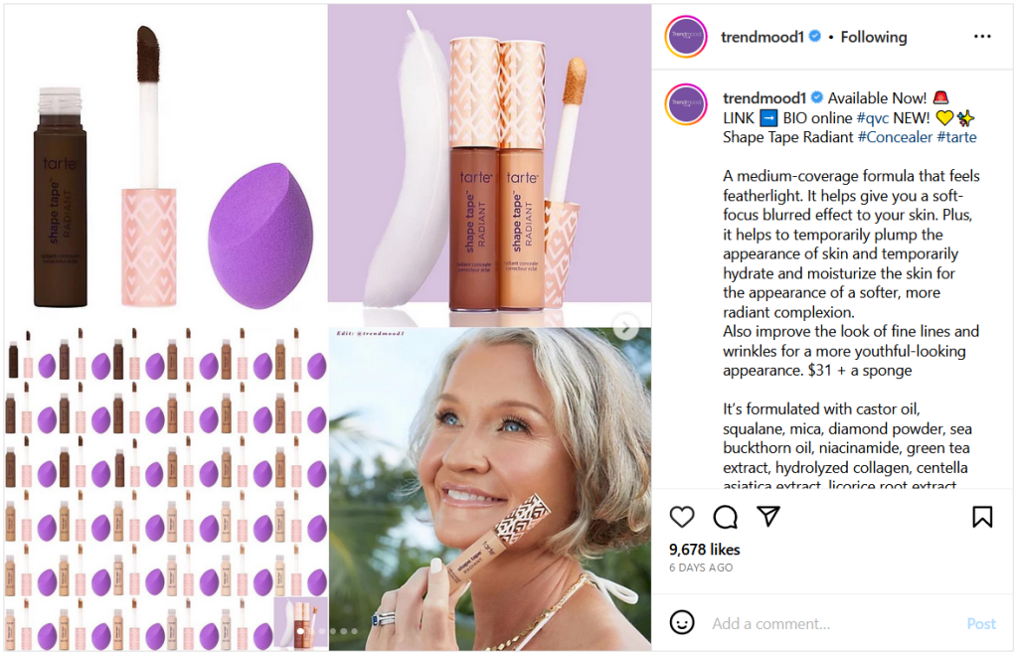The width and height of the screenshot is (1018, 655).
Task: View the 9,678 likes list
Action: (x=705, y=550)
